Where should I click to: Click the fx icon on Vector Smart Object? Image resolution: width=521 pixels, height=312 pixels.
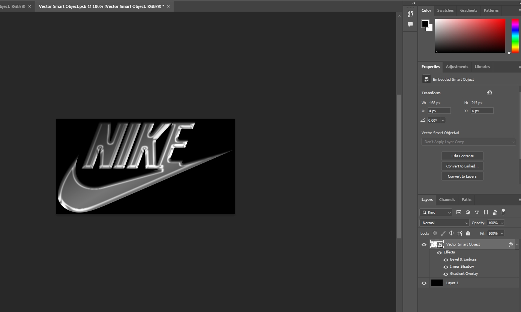[511, 244]
